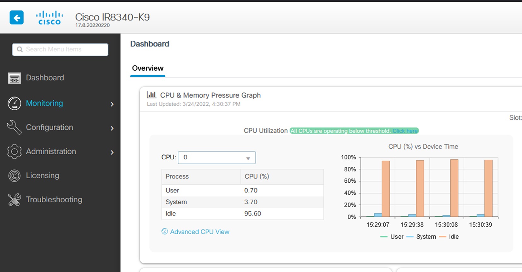522x272 pixels.
Task: Expand the Monitoring menu chevron
Action: 112,104
